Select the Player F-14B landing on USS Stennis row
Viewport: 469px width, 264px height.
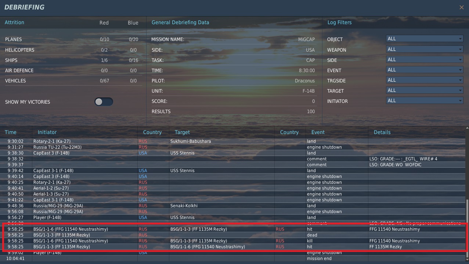(x=234, y=217)
